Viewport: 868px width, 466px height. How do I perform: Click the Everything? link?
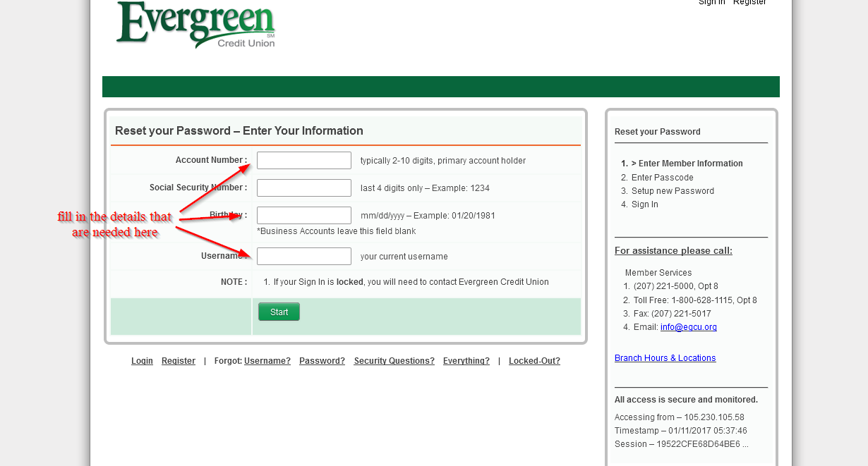tap(466, 361)
